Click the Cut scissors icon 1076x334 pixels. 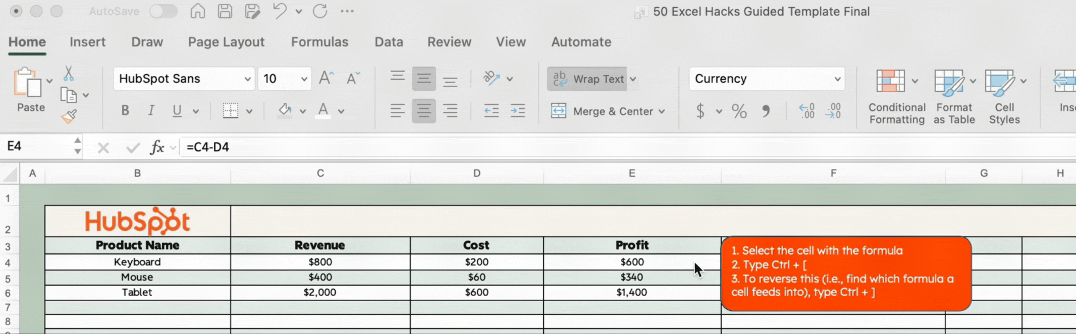click(x=69, y=74)
